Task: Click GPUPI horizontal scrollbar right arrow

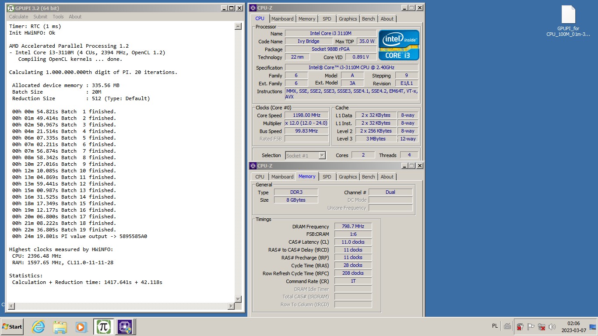Action: coord(231,306)
